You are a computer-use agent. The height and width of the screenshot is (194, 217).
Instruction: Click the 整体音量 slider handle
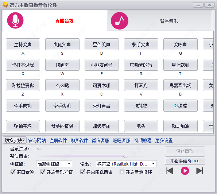tap(125, 157)
